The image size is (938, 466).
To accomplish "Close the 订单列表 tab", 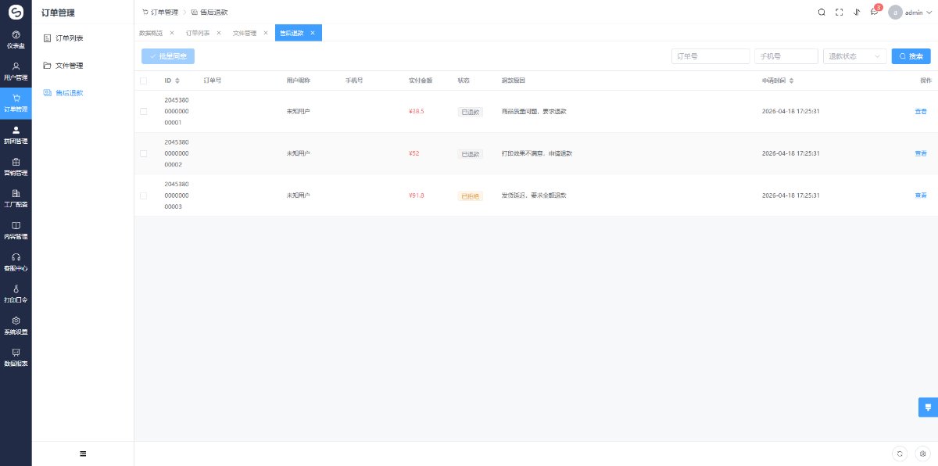I will pyautogui.click(x=219, y=33).
